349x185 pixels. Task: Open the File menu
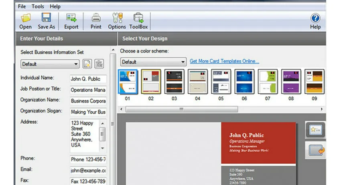click(22, 6)
